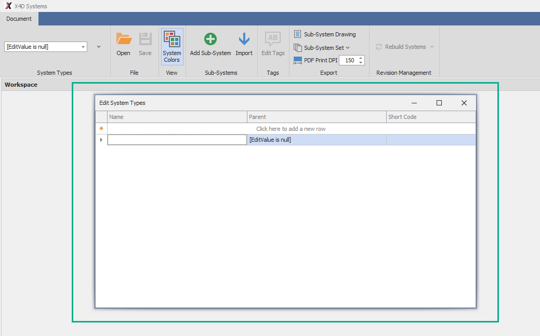Maximize the Edit System Types dialog
Image resolution: width=540 pixels, height=336 pixels.
[x=439, y=103]
